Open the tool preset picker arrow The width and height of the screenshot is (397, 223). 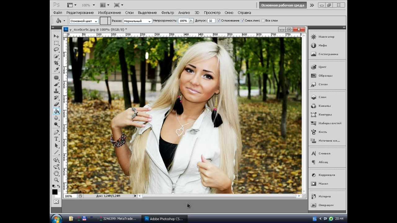64,21
